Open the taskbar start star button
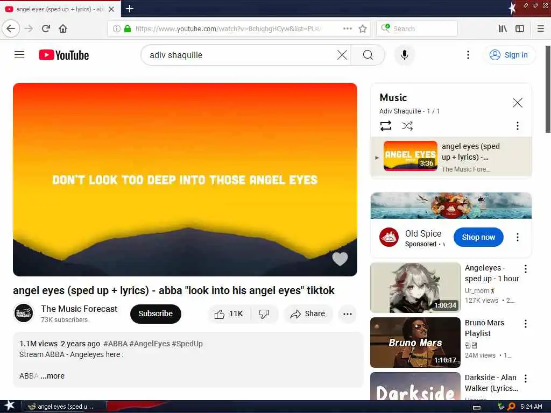 pos(10,406)
